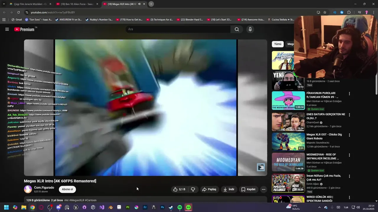Click the #MegasXLR hashtag
This screenshot has height=212, width=378.
tap(77, 200)
